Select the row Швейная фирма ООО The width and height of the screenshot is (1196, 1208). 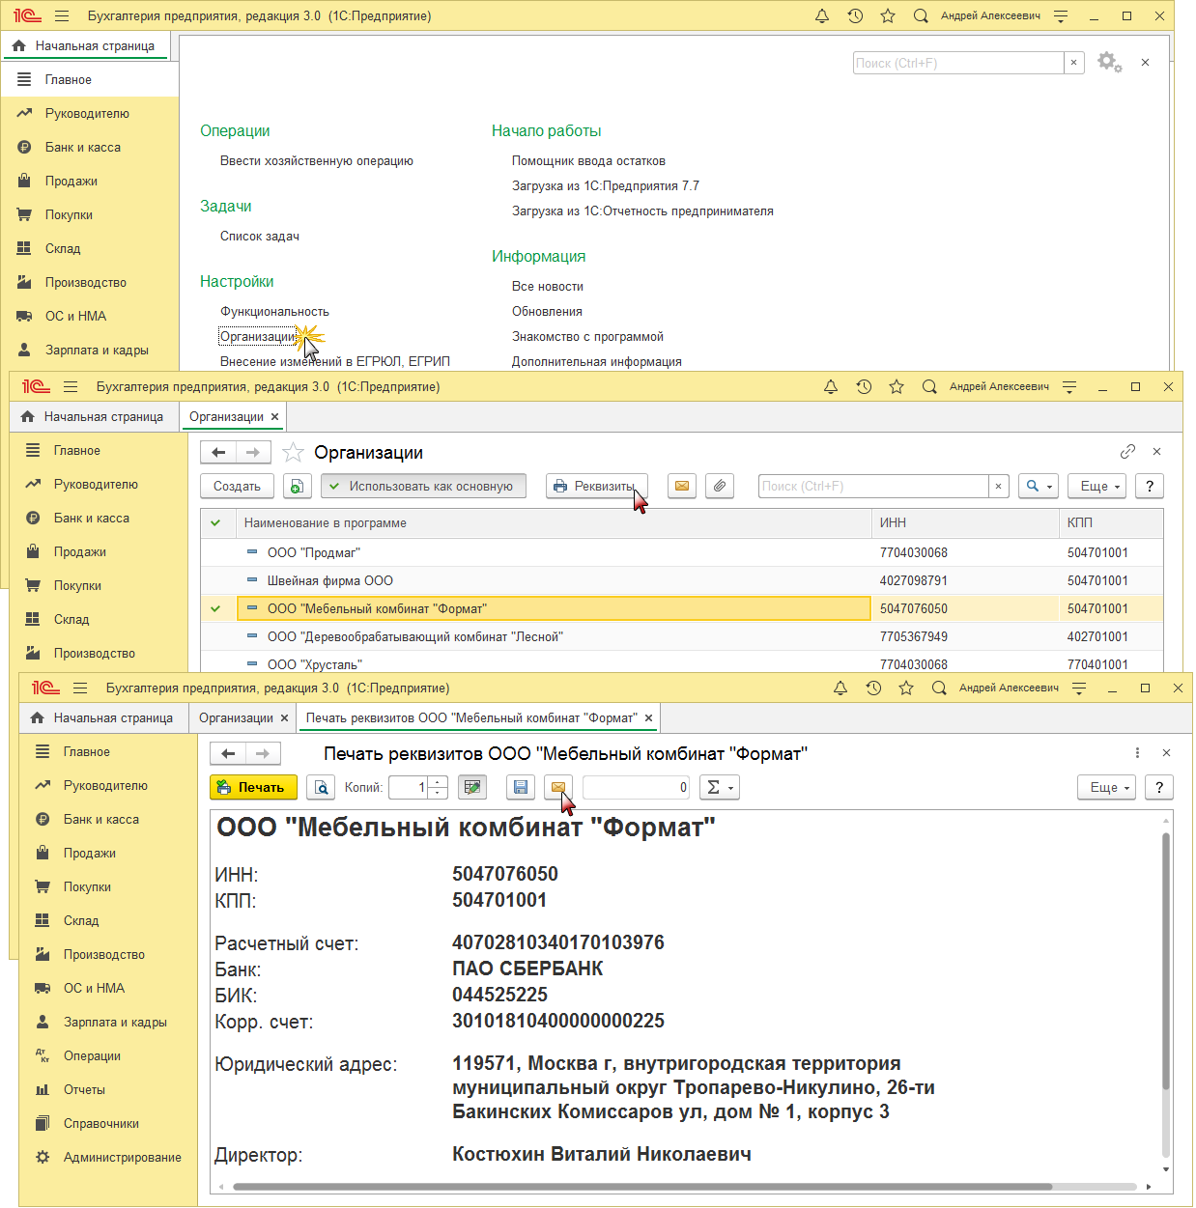pos(681,580)
